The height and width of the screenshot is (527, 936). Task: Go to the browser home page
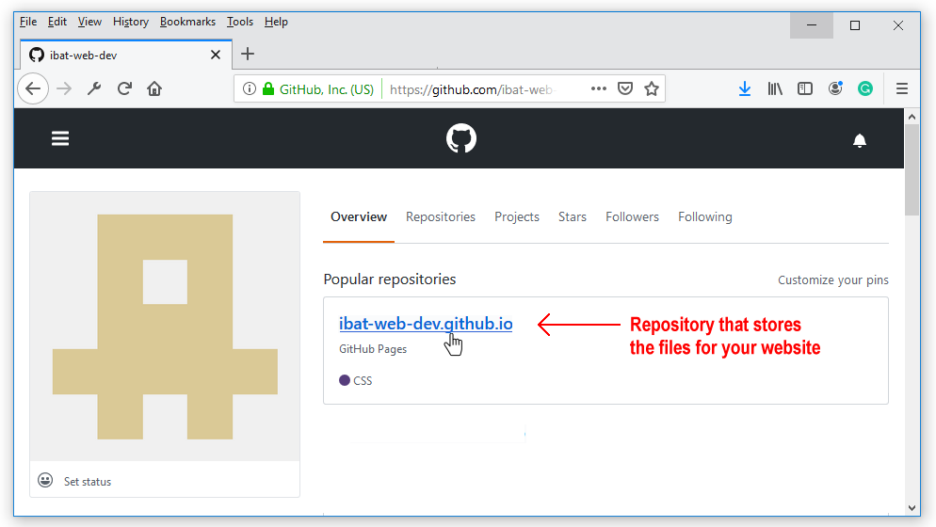tap(154, 88)
